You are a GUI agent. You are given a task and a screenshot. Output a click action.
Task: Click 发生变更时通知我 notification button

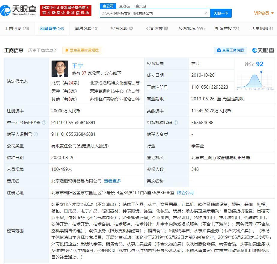point(82,50)
